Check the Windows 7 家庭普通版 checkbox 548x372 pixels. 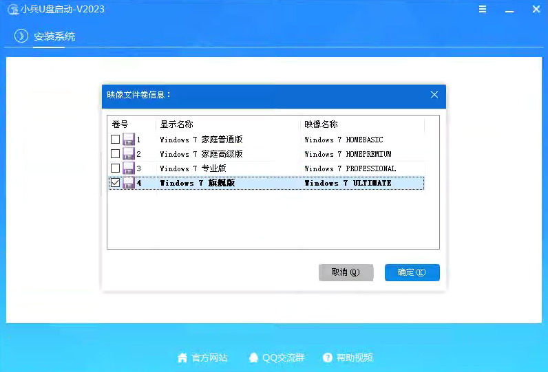(x=116, y=139)
